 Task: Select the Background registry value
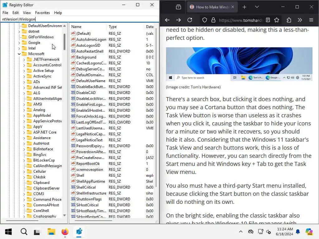tap(86, 57)
